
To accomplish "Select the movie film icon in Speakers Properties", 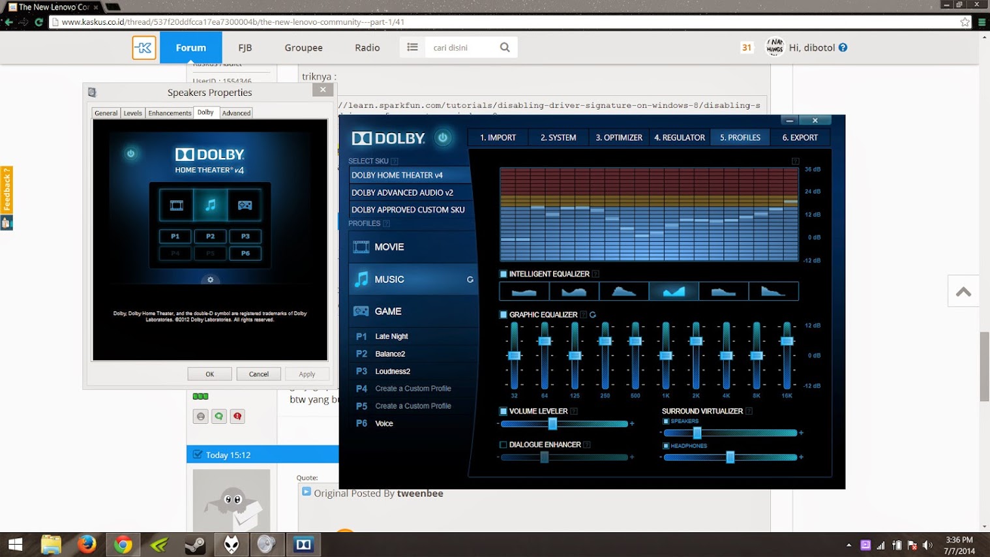I will [x=177, y=205].
